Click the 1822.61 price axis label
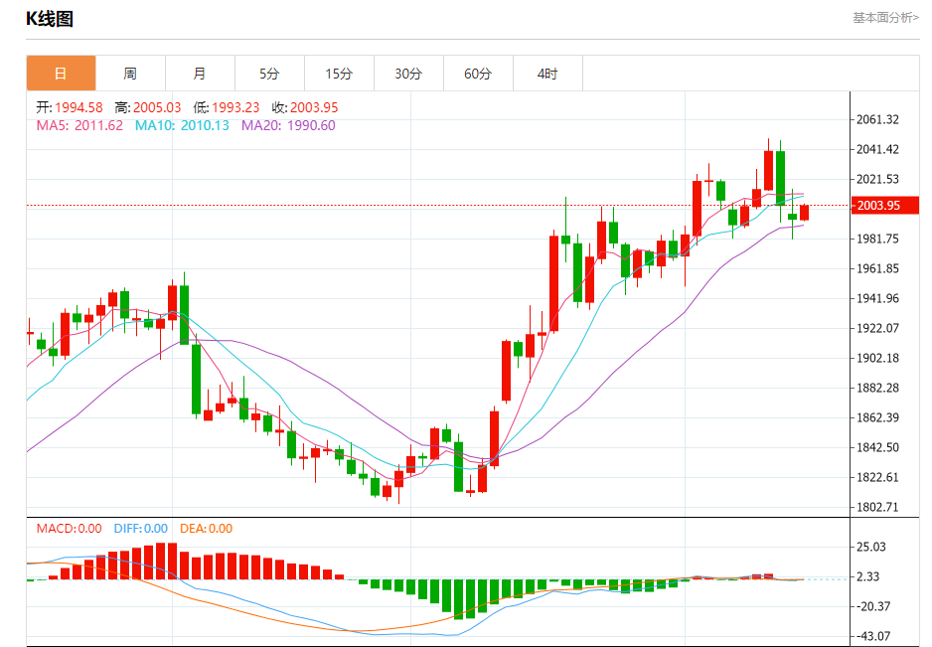 click(877, 477)
